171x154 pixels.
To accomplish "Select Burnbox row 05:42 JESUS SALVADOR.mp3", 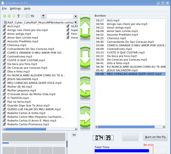I will coord(130,70).
